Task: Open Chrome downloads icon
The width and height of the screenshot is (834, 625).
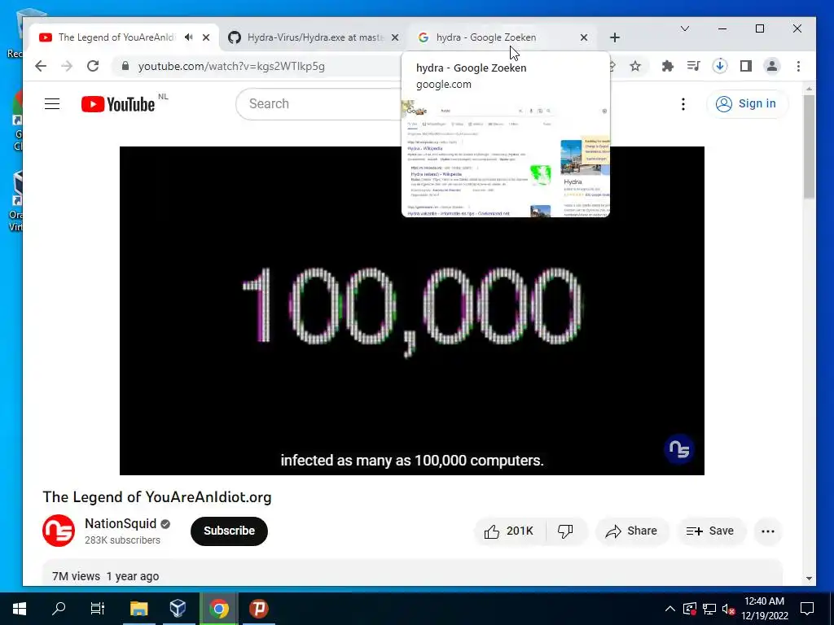Action: click(x=720, y=66)
